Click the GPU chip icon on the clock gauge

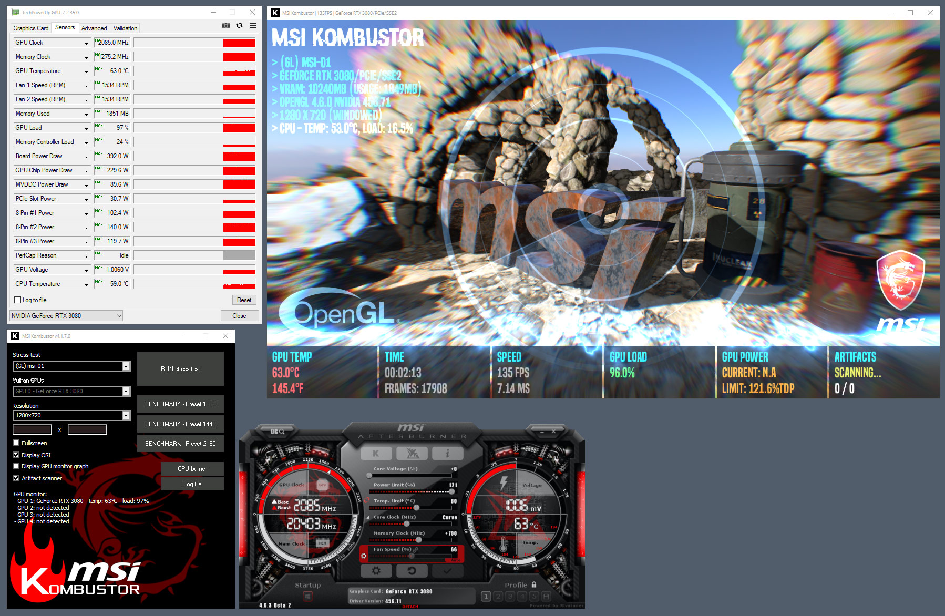pyautogui.click(x=322, y=485)
